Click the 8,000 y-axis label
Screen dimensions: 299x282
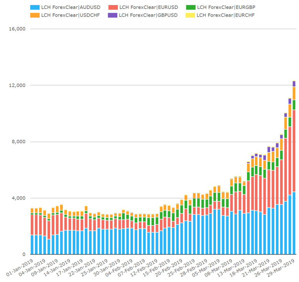click(18, 142)
